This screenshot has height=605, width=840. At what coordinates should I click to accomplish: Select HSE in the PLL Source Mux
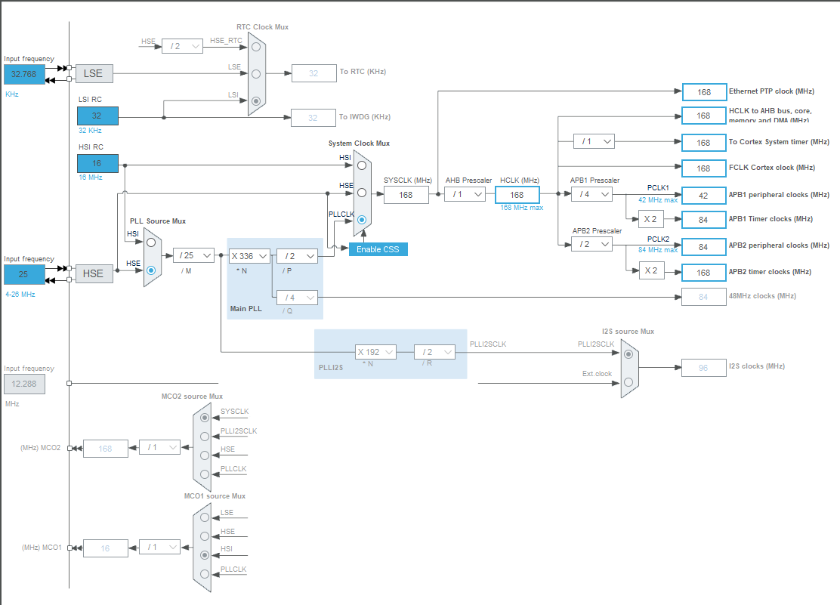151,270
